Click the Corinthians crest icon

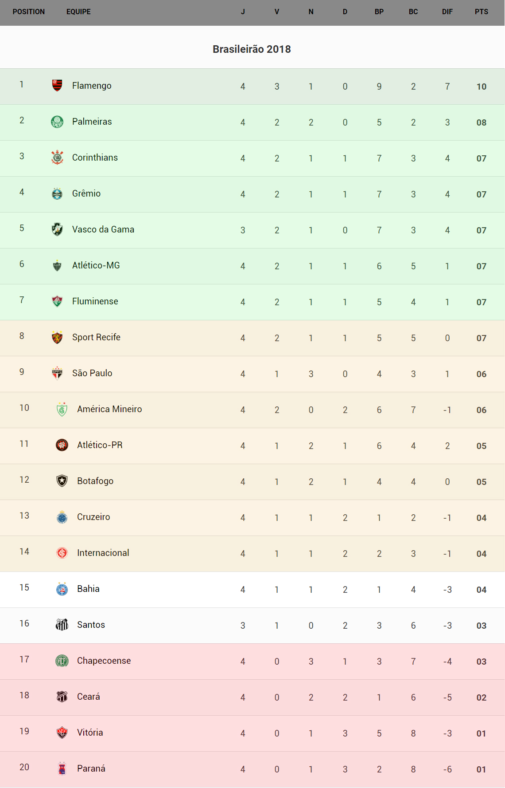[x=57, y=158]
